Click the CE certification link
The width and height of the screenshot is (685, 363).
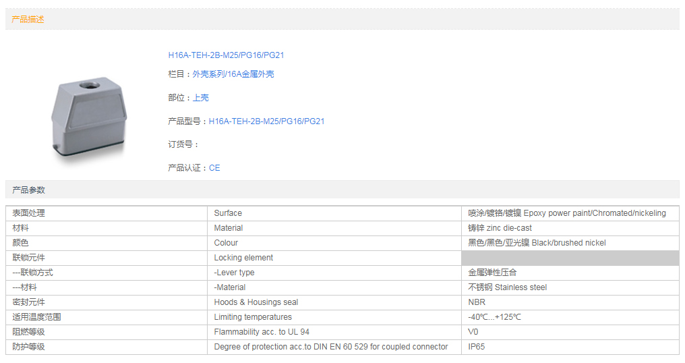click(x=214, y=168)
